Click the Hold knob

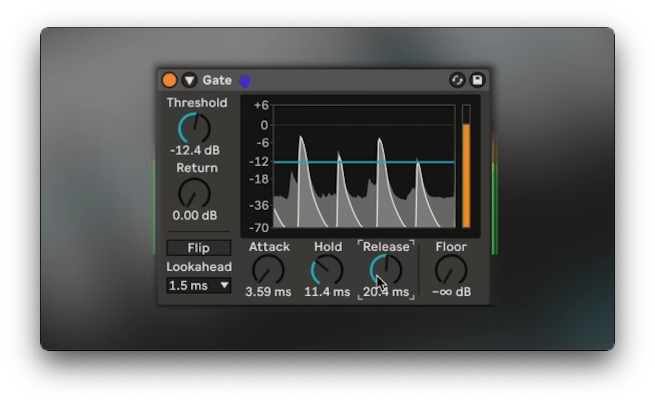pos(327,271)
